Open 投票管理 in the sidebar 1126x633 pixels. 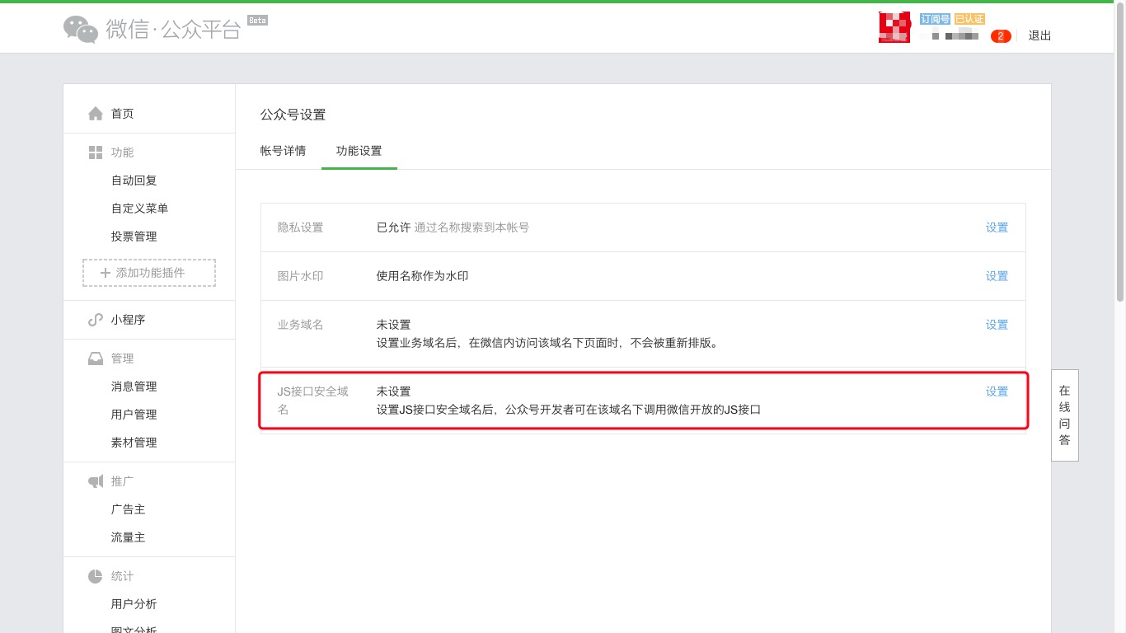pos(134,237)
